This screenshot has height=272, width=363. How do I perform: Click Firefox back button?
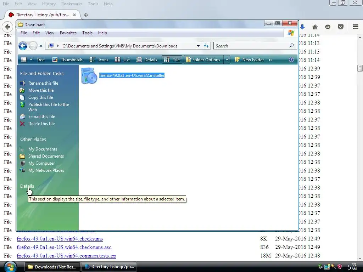[x=7, y=27]
